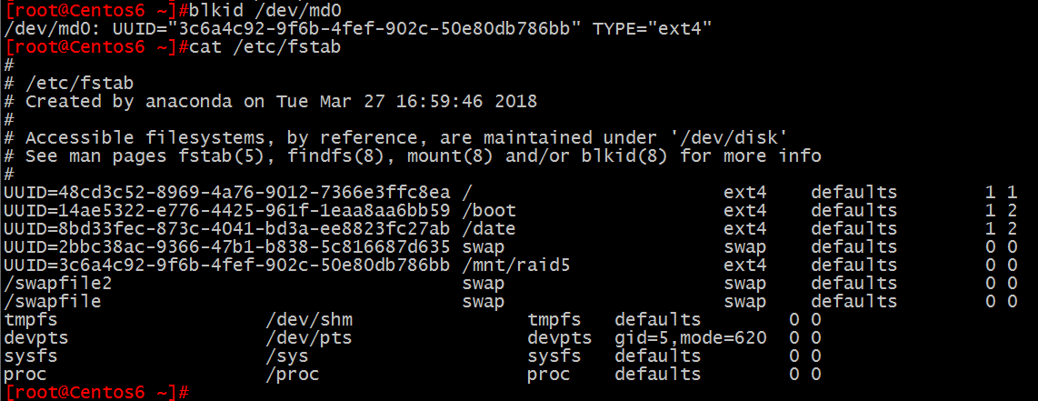
Task: Click the 'Accessible filesystems' comment line
Action: tap(396, 138)
